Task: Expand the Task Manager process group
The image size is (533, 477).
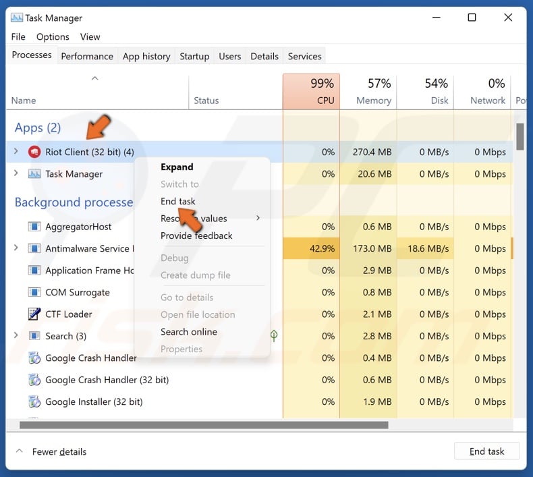Action: pos(16,173)
